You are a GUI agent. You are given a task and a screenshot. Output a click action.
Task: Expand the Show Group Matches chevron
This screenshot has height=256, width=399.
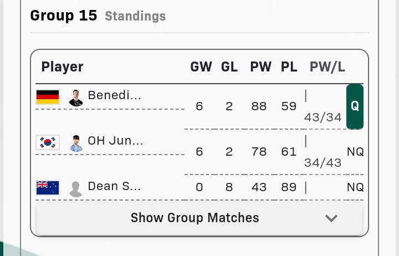[x=331, y=218]
